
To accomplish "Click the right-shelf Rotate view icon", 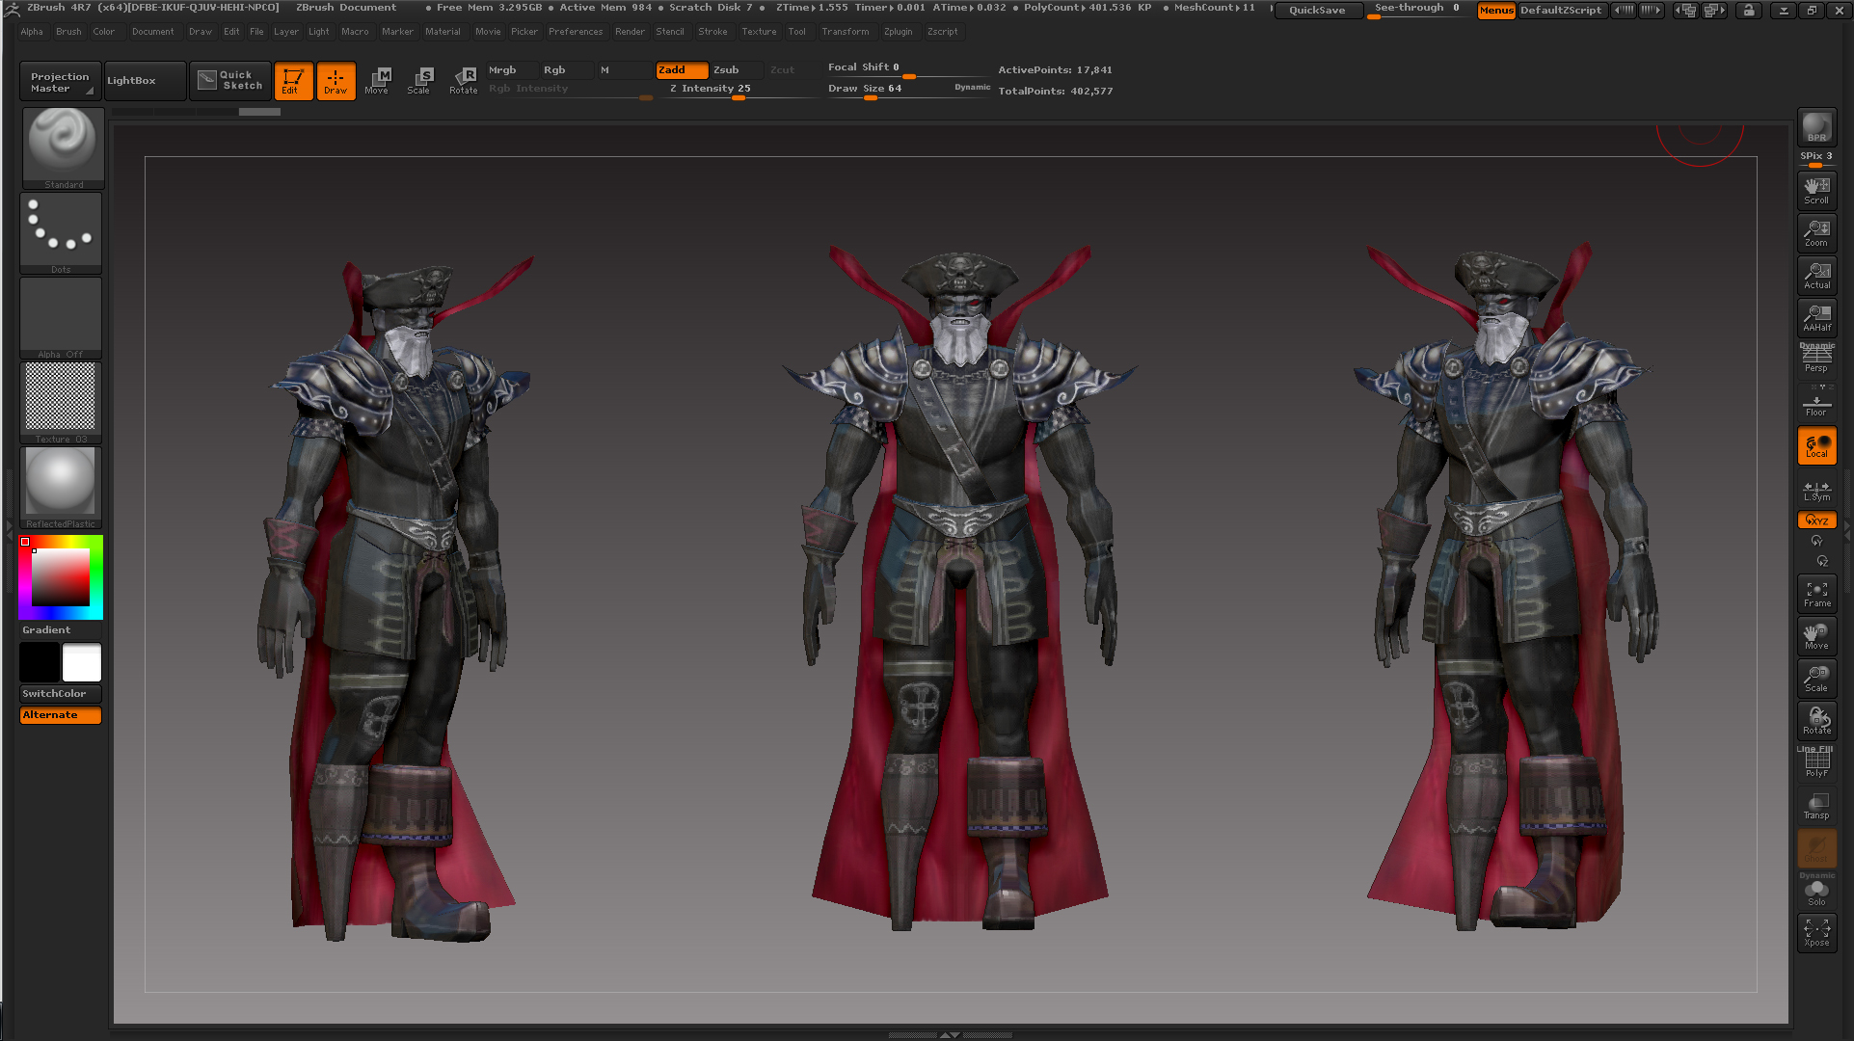I will (1816, 721).
